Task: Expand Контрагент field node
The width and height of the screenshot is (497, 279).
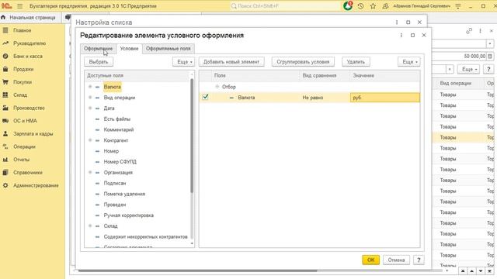Action: point(90,140)
